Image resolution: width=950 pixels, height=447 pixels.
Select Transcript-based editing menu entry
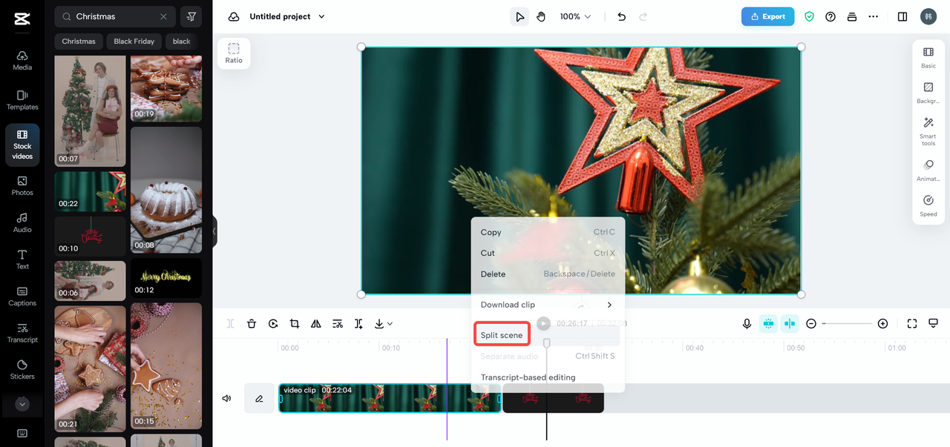(528, 377)
